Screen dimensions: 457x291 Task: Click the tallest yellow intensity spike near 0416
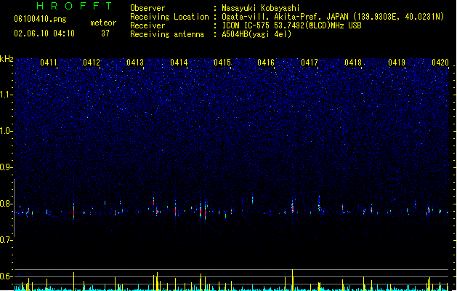pyautogui.click(x=292, y=279)
